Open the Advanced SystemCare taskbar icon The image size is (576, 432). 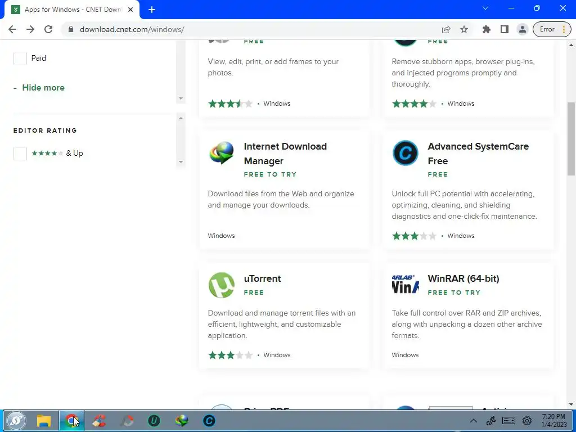click(209, 421)
